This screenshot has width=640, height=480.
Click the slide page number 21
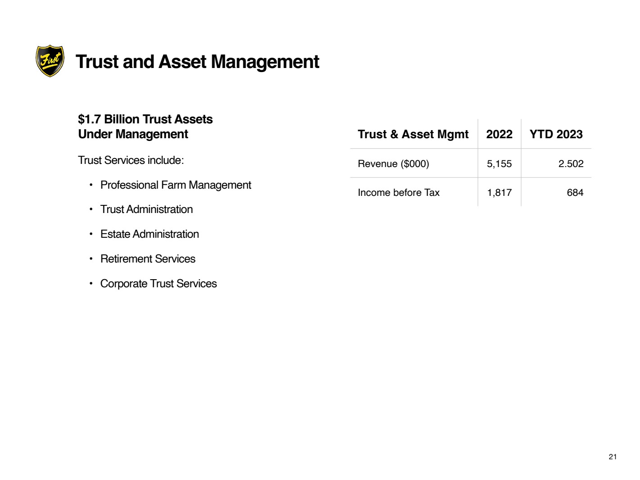point(613,457)
